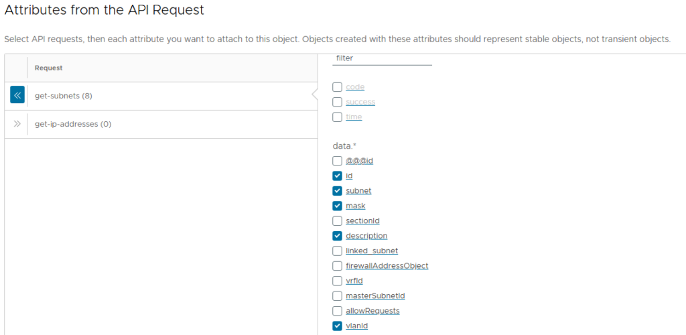Screen dimensions: 686x335
Task: Click the attribute filter input field
Action: tap(382, 58)
